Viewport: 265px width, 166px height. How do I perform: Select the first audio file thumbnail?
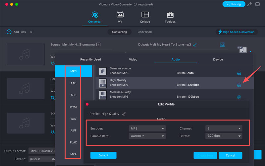tap(26, 54)
